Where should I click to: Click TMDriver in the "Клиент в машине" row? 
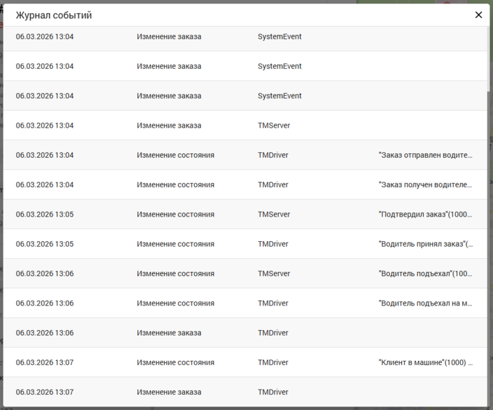tap(273, 362)
